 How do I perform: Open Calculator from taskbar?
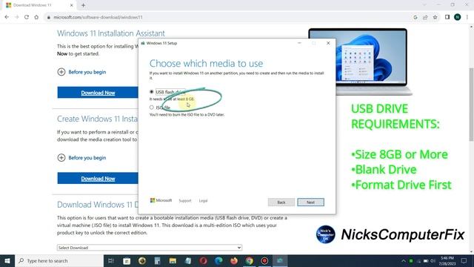(157, 260)
